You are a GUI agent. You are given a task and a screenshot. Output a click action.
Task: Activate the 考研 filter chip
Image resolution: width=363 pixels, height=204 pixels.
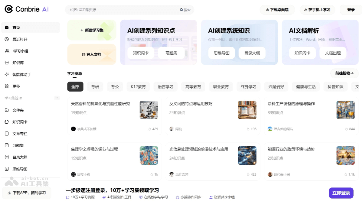(95, 86)
